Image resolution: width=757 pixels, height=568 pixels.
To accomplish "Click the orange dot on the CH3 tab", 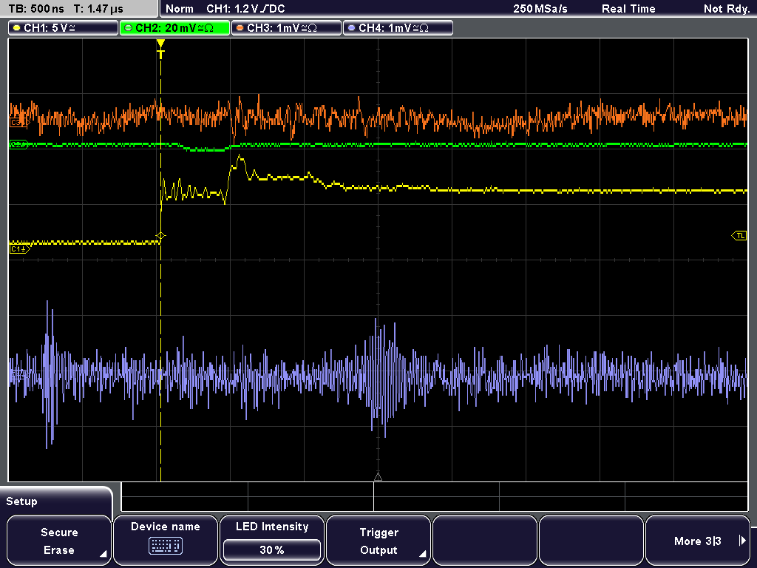I will click(240, 28).
